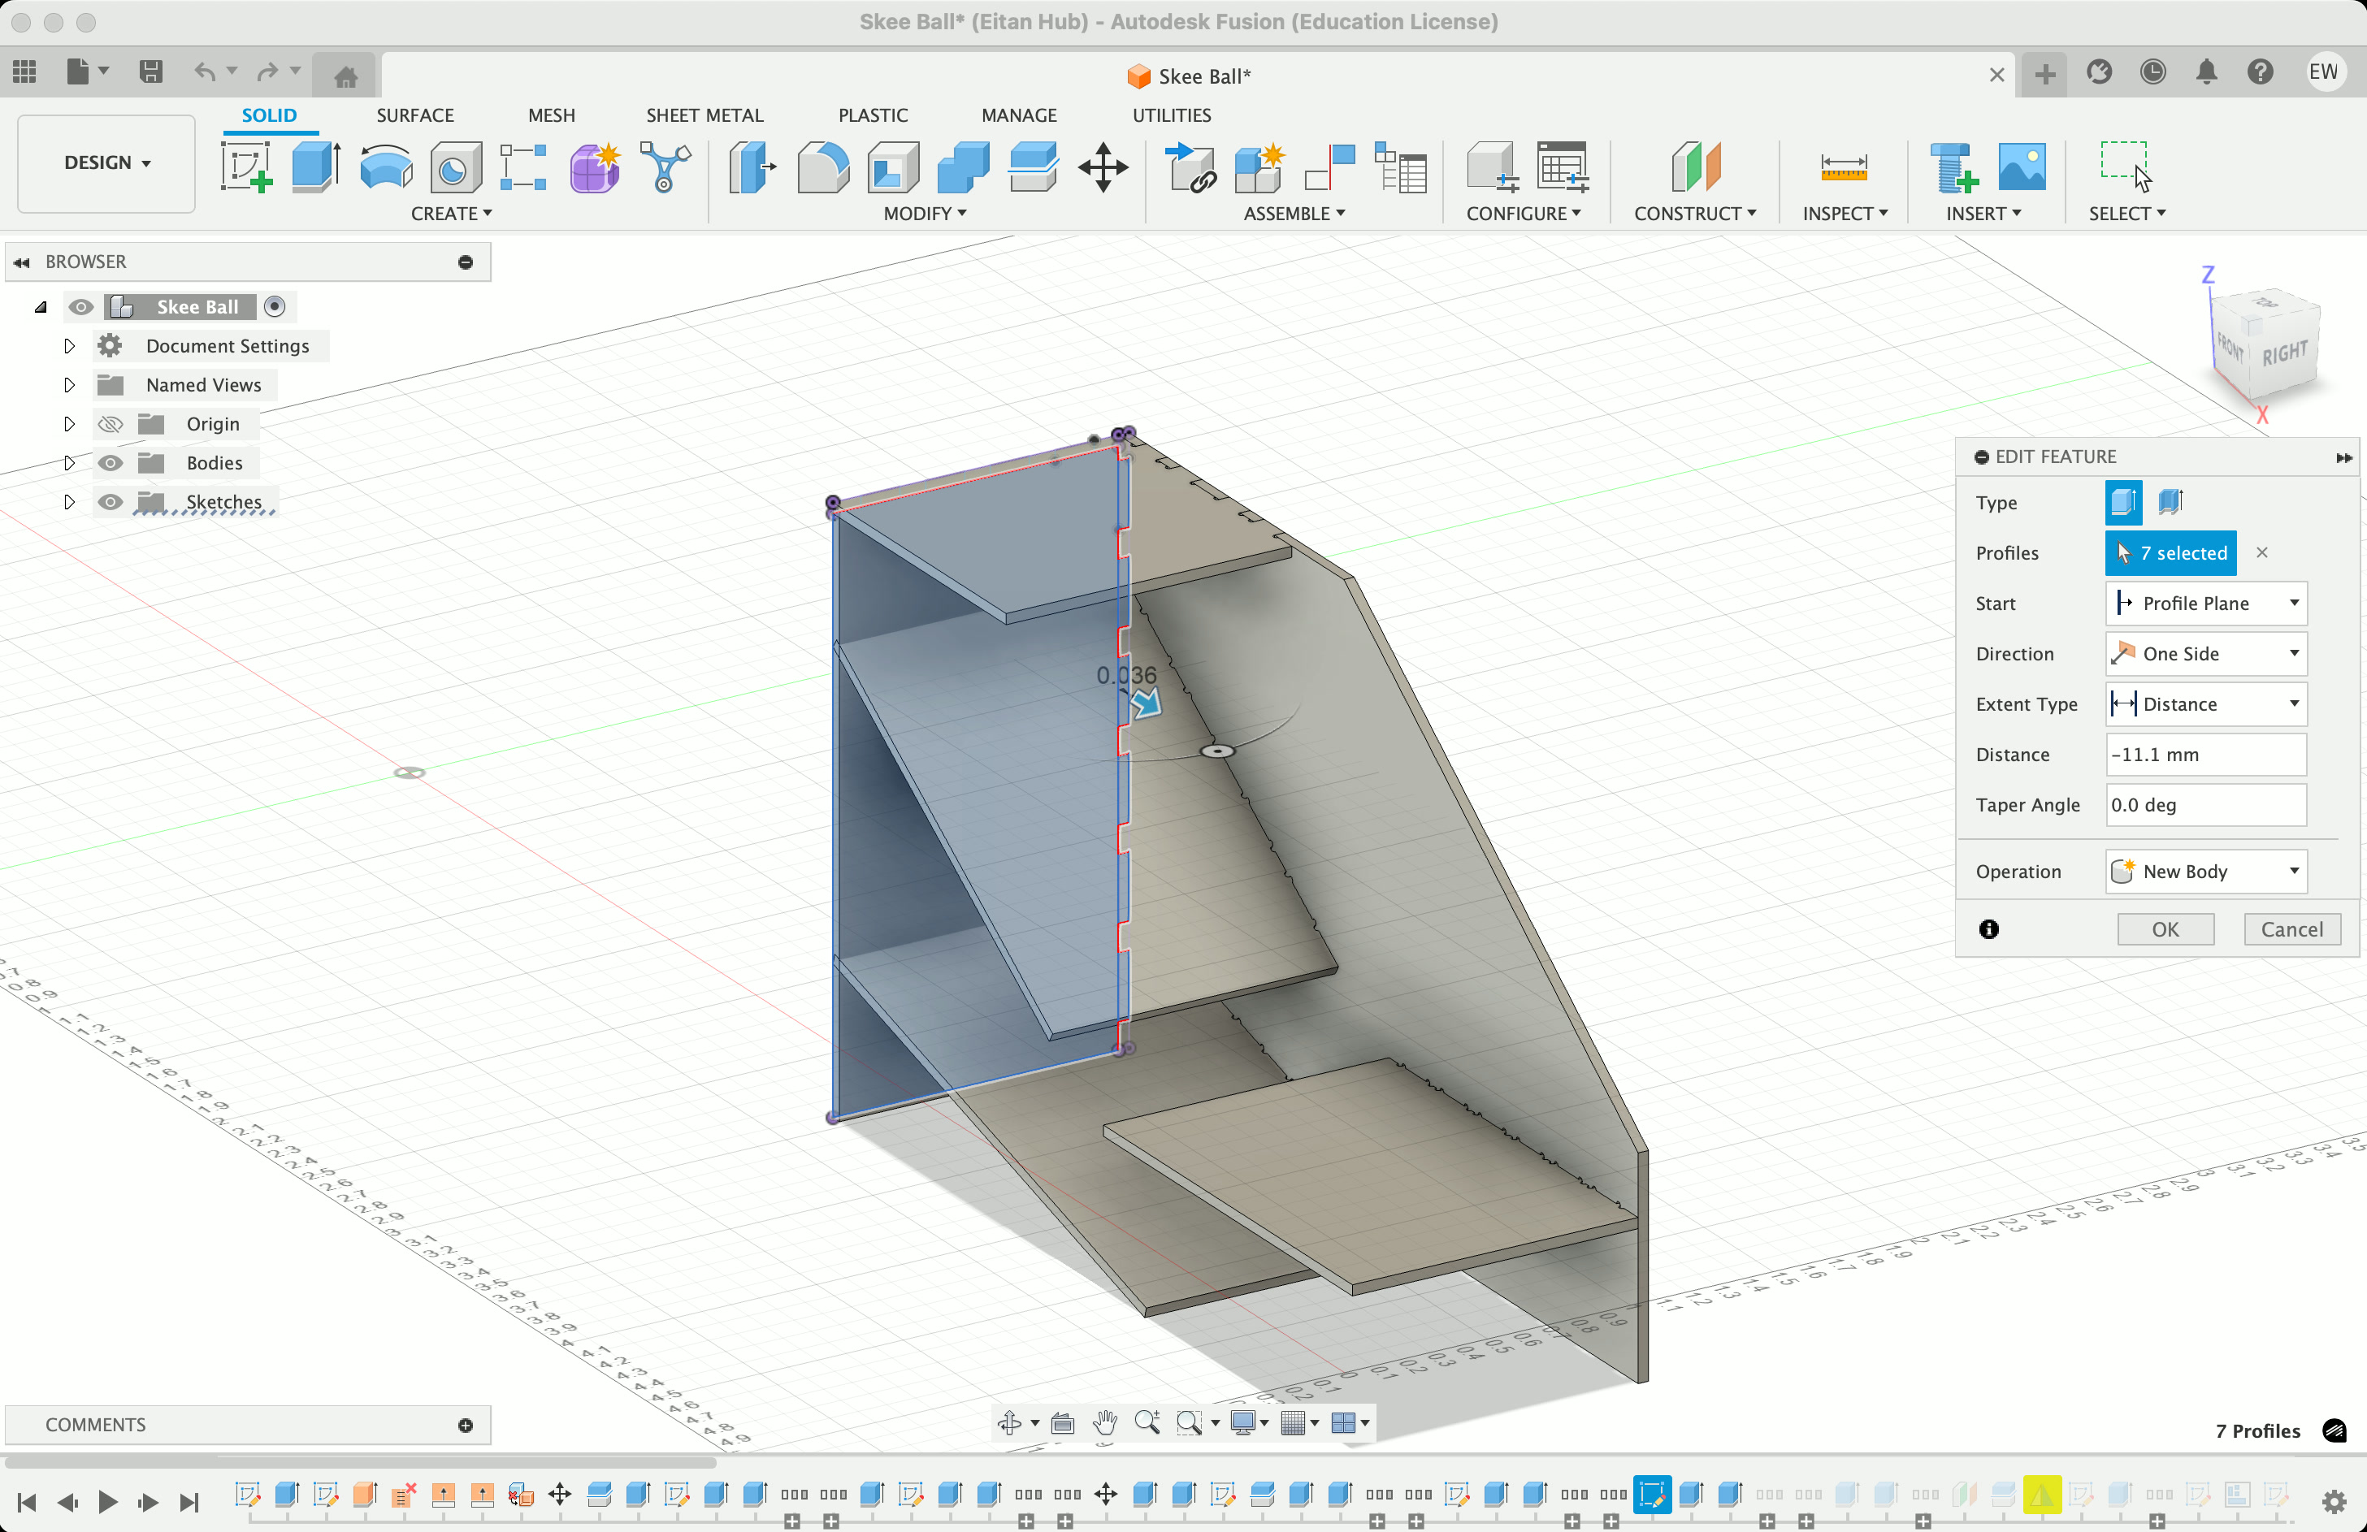Viewport: 2367px width, 1532px height.
Task: Open the Extent Type Distance dropdown
Action: tap(2206, 704)
